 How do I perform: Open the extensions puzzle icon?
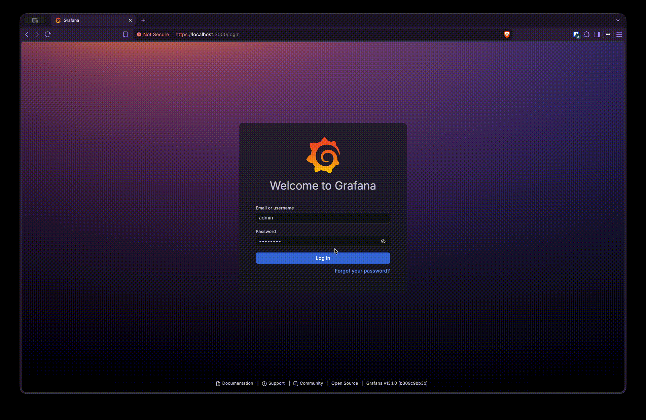point(586,34)
